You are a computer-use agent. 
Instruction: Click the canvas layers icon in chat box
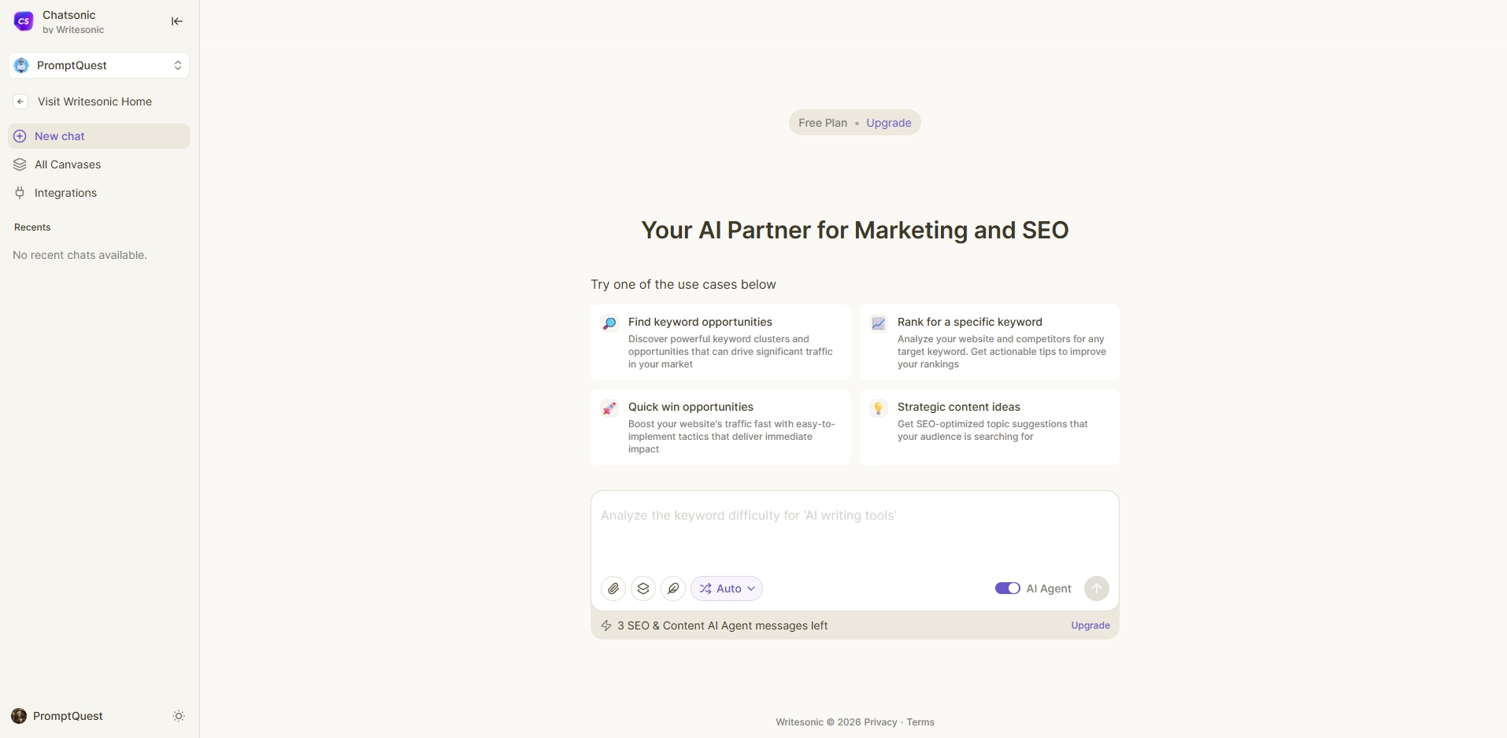(x=643, y=589)
